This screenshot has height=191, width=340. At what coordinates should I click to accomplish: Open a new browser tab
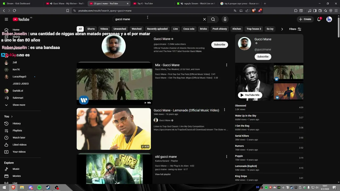click(265, 3)
